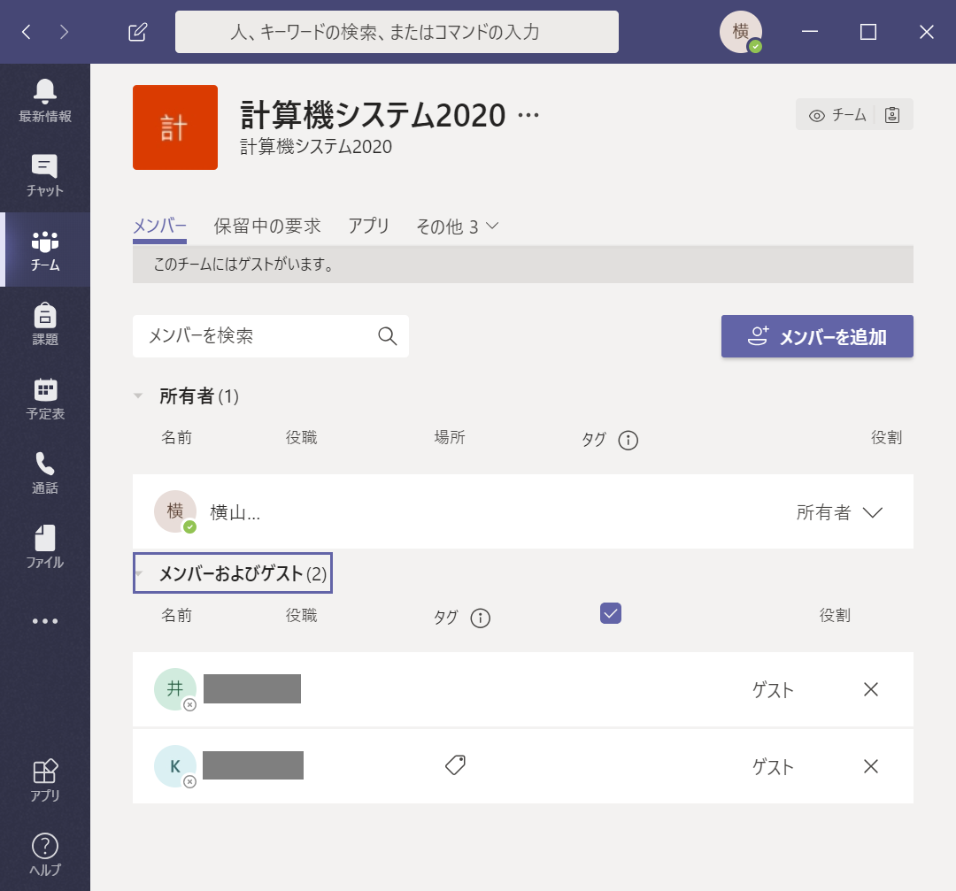Click the top command search box
956x891 pixels.
click(x=397, y=32)
